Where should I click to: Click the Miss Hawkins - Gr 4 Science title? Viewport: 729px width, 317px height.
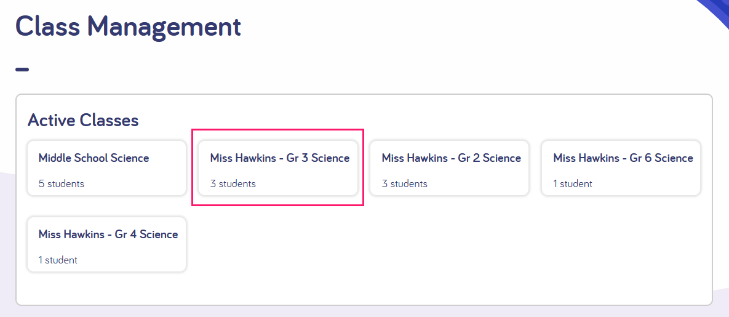(x=108, y=235)
